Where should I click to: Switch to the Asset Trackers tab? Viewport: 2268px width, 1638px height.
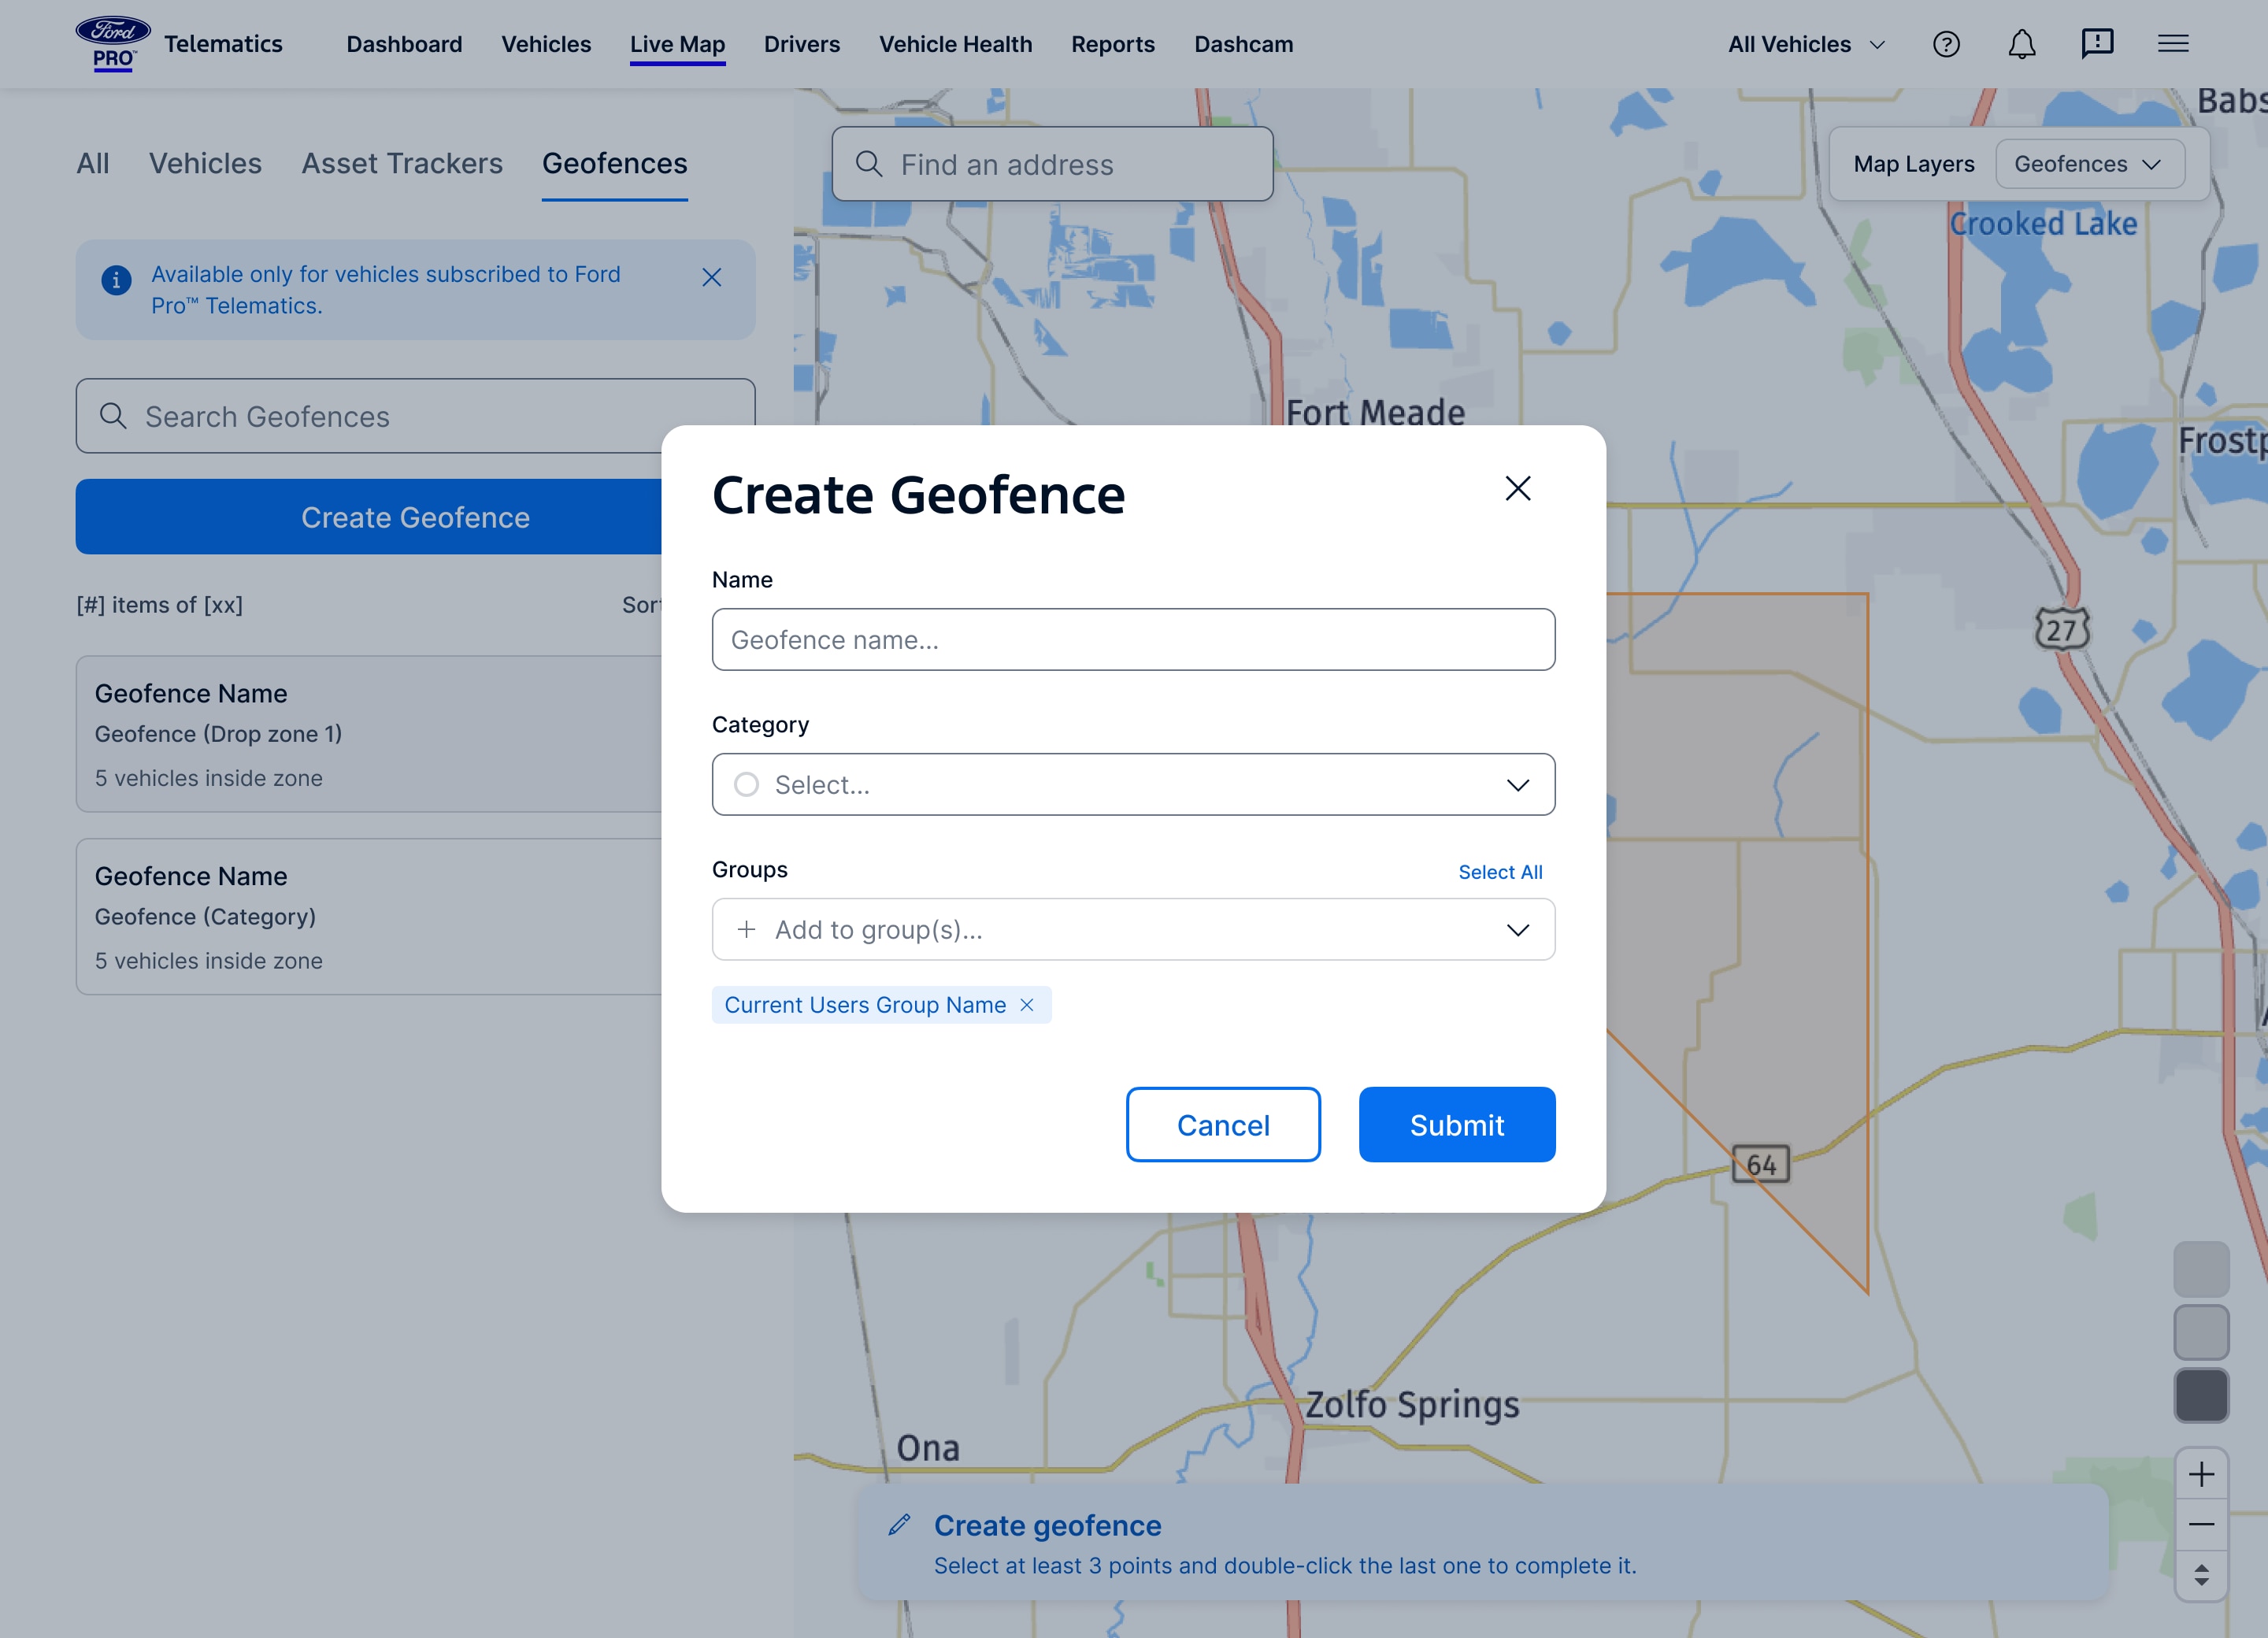pyautogui.click(x=401, y=163)
